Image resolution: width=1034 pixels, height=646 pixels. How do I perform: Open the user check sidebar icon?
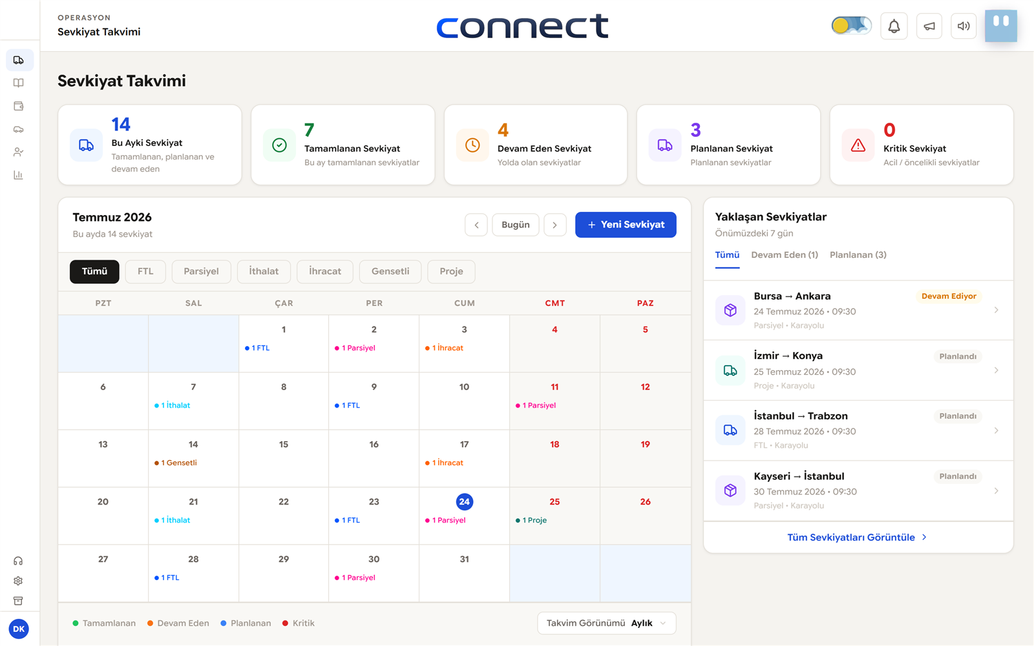19,152
